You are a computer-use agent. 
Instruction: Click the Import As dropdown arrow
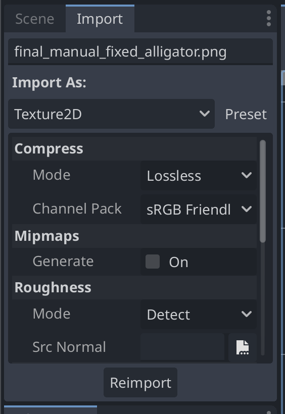[204, 114]
